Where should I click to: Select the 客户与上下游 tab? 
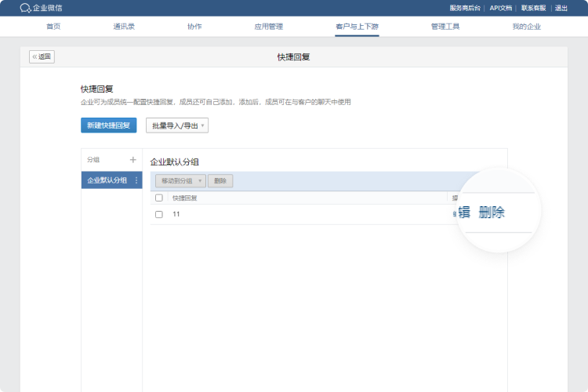point(357,26)
